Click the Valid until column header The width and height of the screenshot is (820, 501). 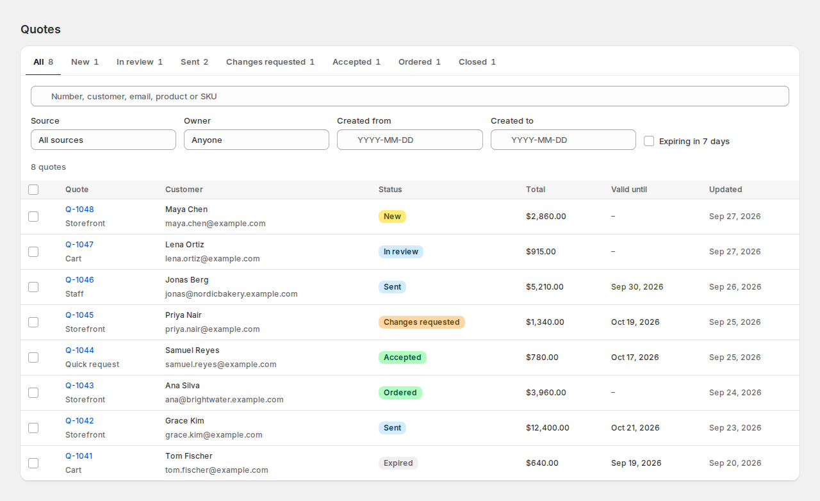click(x=629, y=190)
